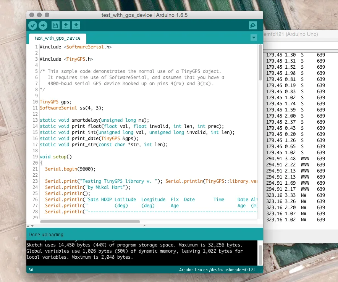Open the Serial Monitor magnifier icon

tap(252, 25)
